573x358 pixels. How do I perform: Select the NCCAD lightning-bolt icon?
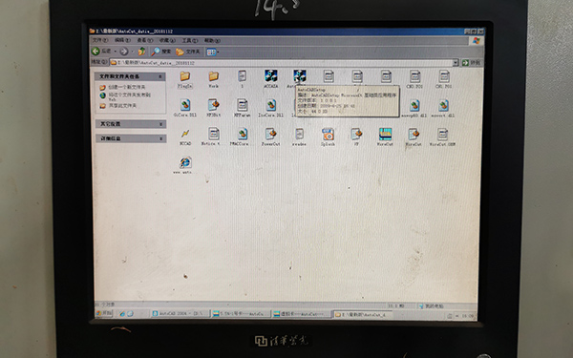tap(185, 137)
